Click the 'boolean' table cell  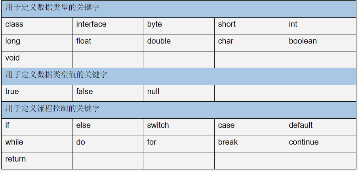pos(320,43)
